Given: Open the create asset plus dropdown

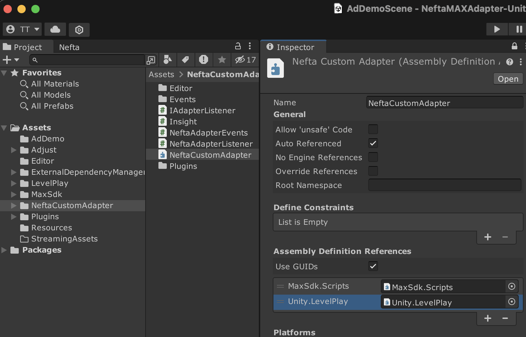Looking at the screenshot, I should 11,60.
